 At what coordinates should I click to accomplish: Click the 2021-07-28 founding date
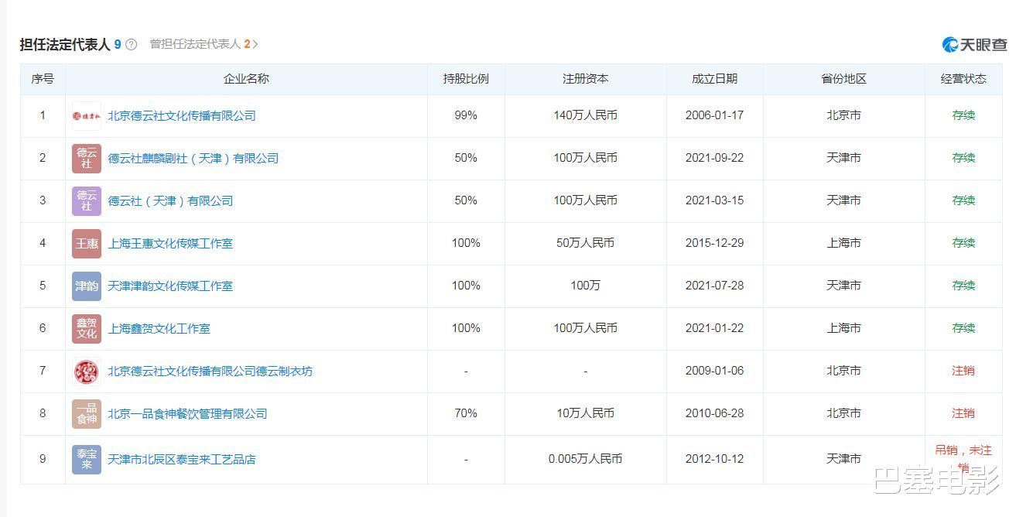[715, 286]
